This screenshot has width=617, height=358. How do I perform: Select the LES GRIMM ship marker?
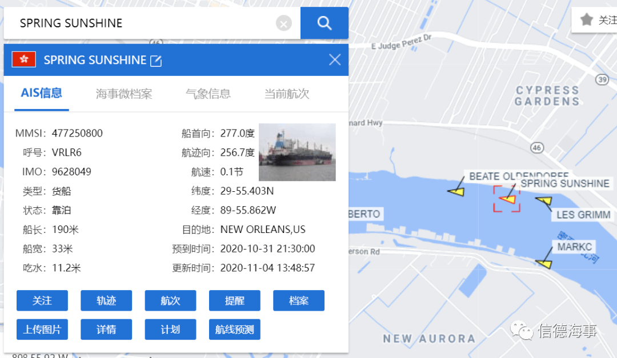[x=544, y=201]
